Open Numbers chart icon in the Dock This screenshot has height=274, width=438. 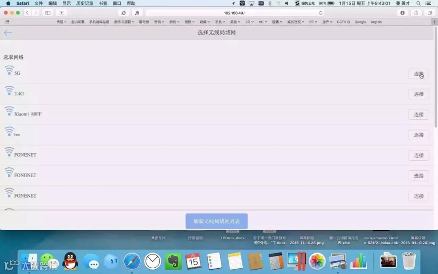click(x=358, y=261)
